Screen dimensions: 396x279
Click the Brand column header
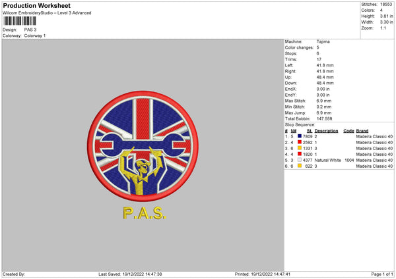(362, 131)
